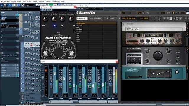
Task: Toggle the Reflektor MUTE switch
Action: 178,51
